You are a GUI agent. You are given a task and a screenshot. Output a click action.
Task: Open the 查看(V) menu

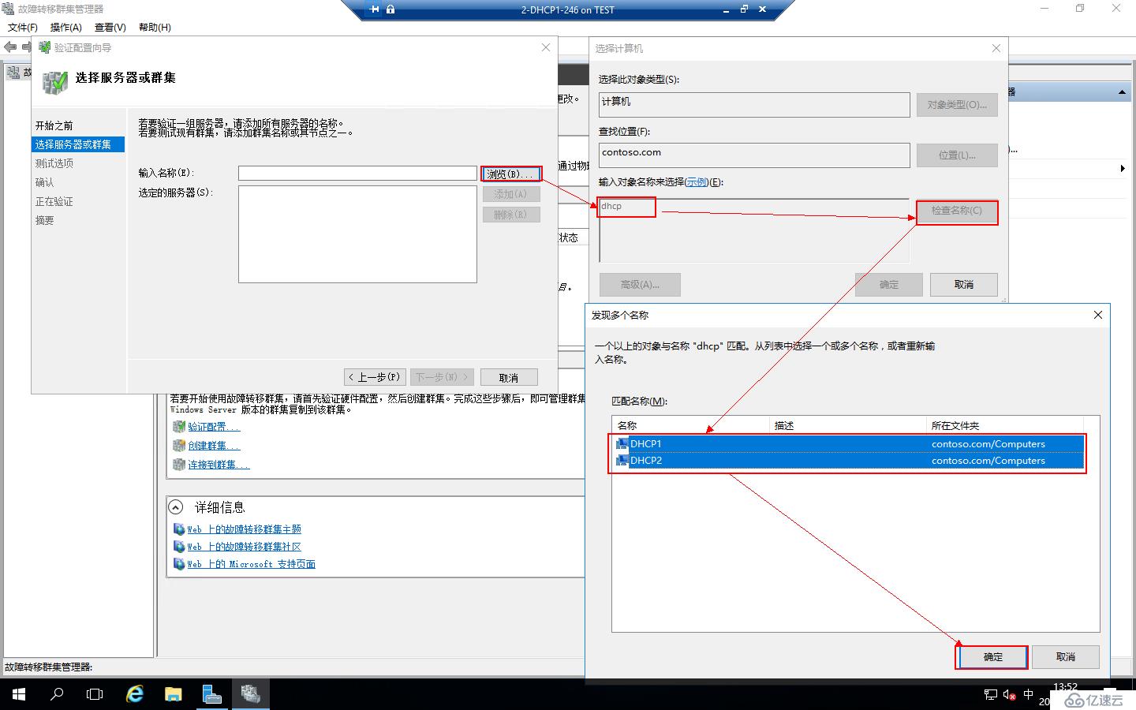click(110, 27)
